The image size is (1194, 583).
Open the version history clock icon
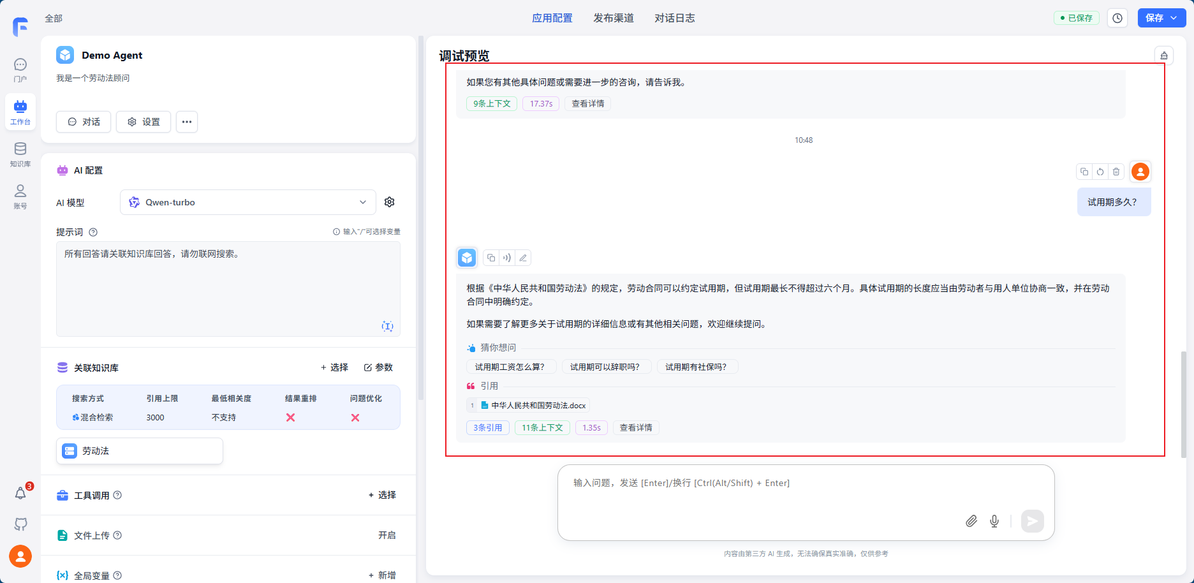pos(1117,18)
